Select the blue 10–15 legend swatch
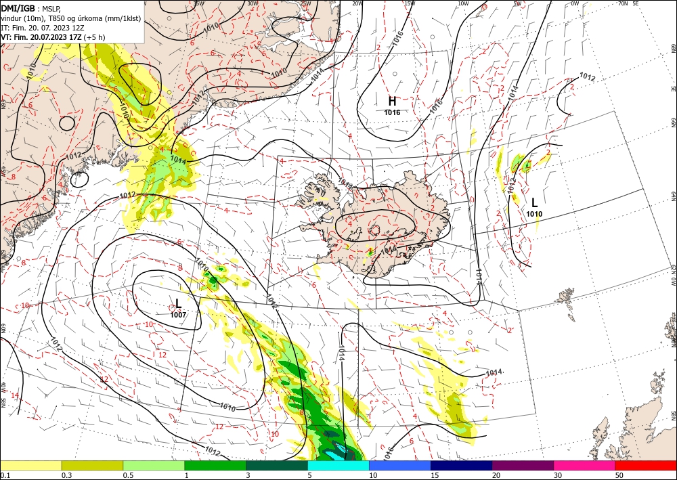This screenshot has height=480, width=677. (400, 465)
